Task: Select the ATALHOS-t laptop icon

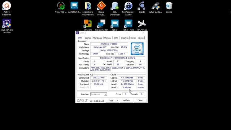Action: [x=74, y=7]
